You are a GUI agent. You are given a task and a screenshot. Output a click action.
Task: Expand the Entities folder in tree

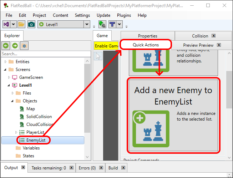(x=5, y=62)
